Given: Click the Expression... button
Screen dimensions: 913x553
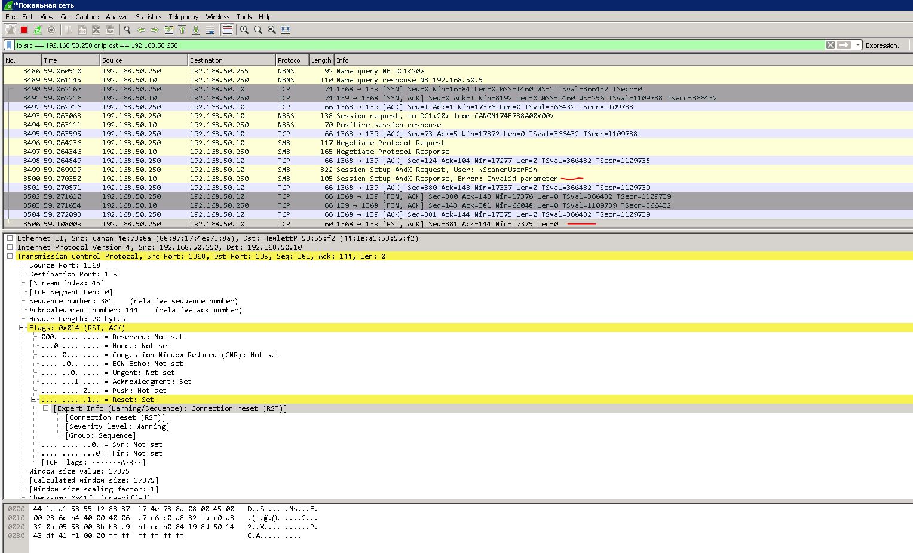Looking at the screenshot, I should tap(884, 45).
